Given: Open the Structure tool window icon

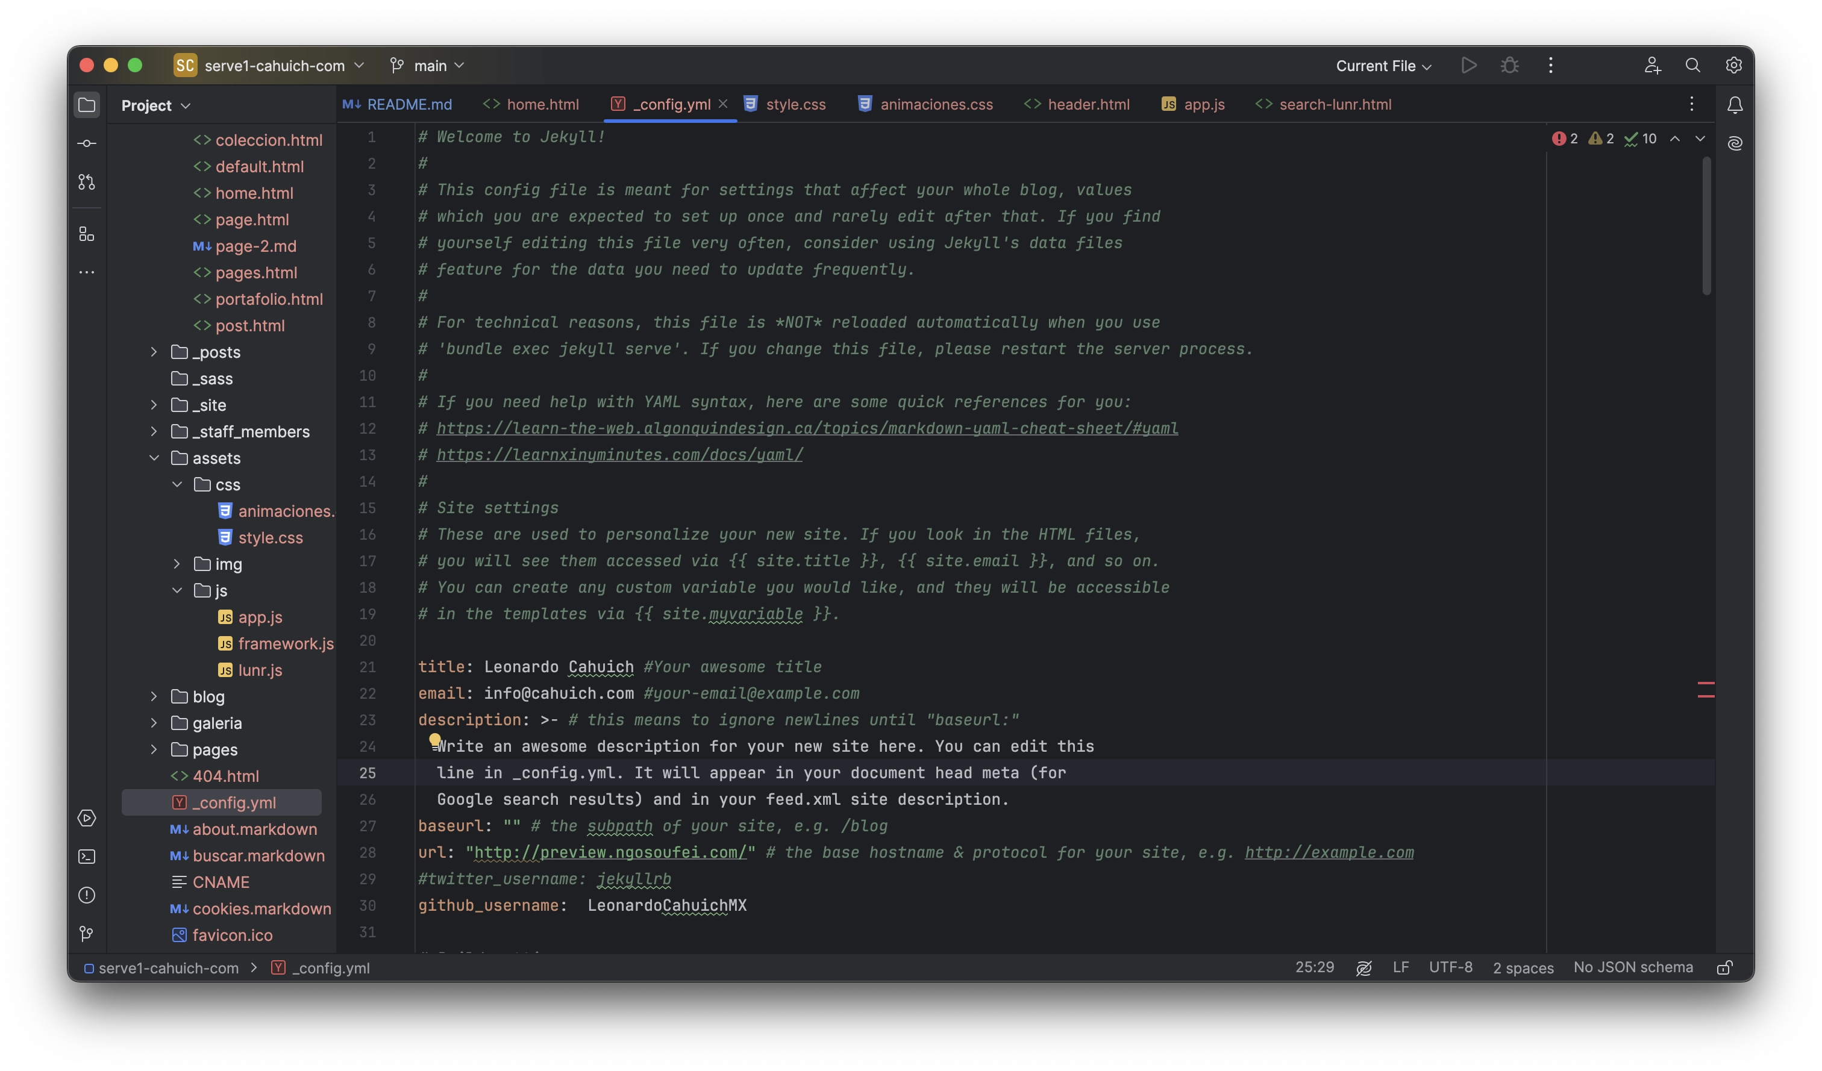Looking at the screenshot, I should pyautogui.click(x=87, y=234).
